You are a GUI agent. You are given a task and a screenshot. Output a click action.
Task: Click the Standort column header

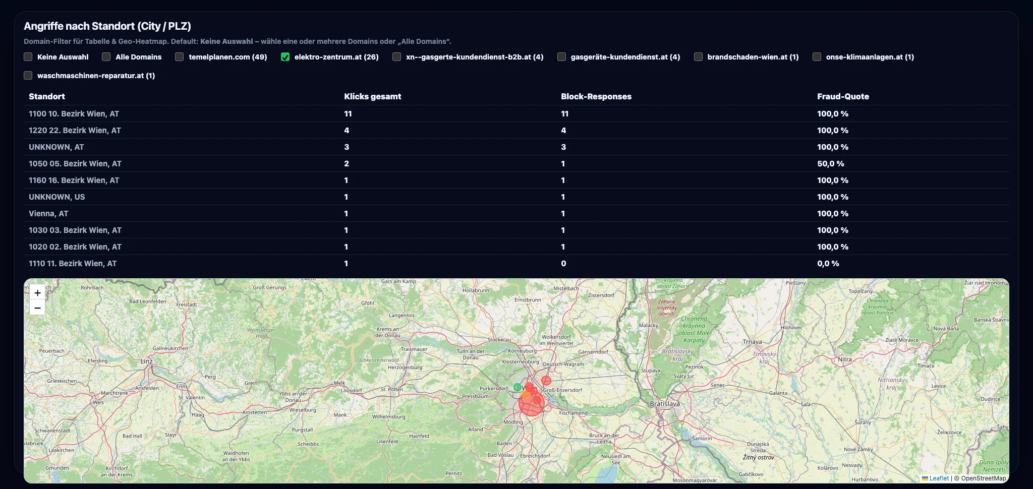[x=47, y=96]
